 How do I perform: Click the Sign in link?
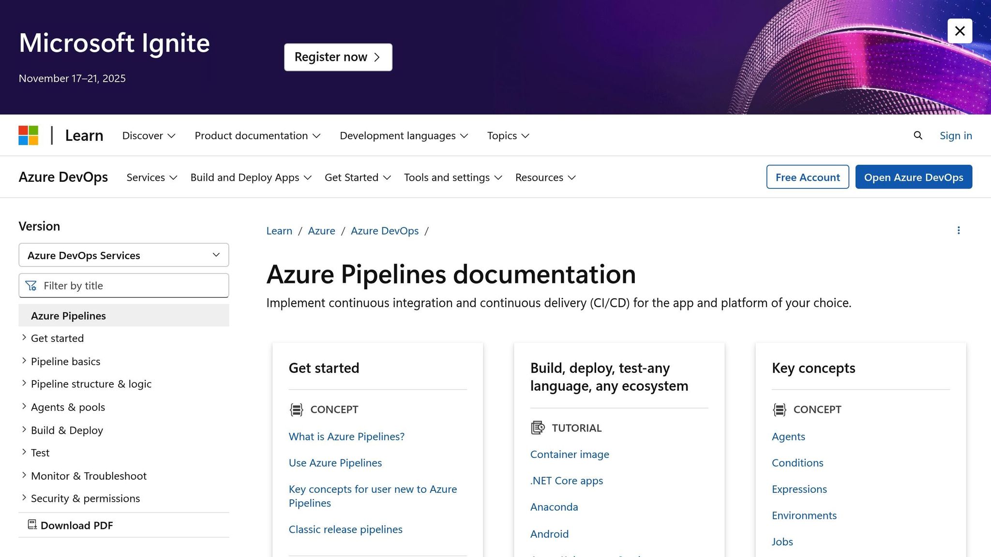click(956, 136)
